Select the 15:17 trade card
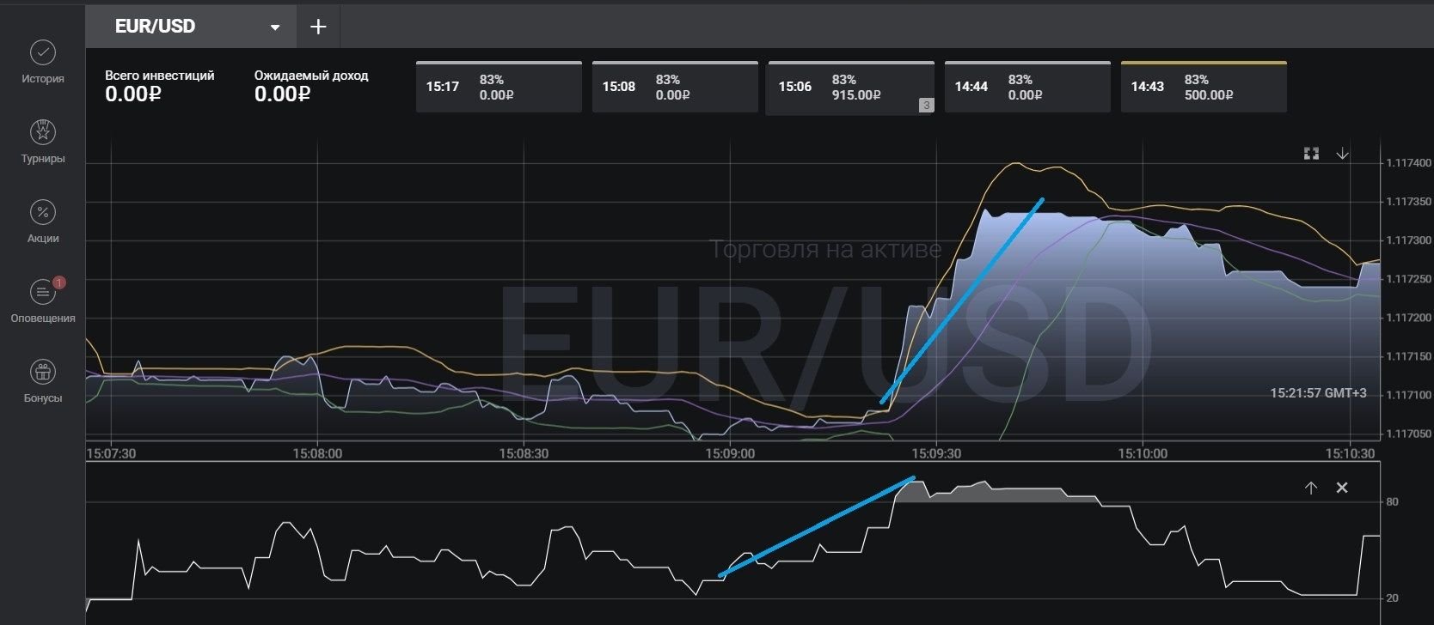Screen dimensions: 1434x625 tap(499, 87)
